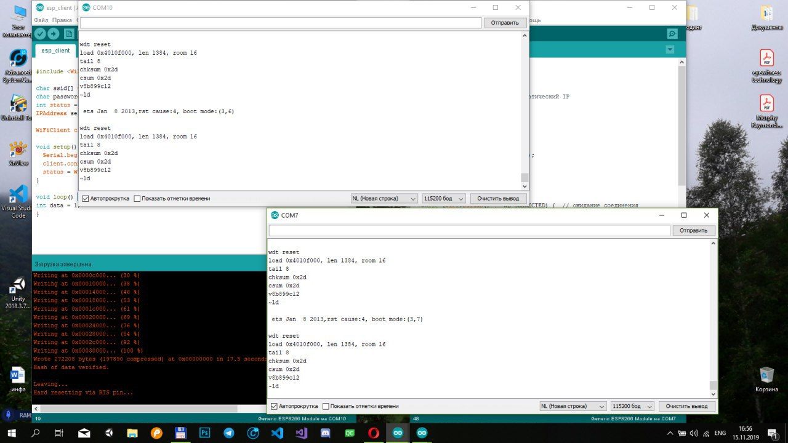Open line ending dropdown in COM7 window
This screenshot has width=788, height=443.
tap(573, 407)
